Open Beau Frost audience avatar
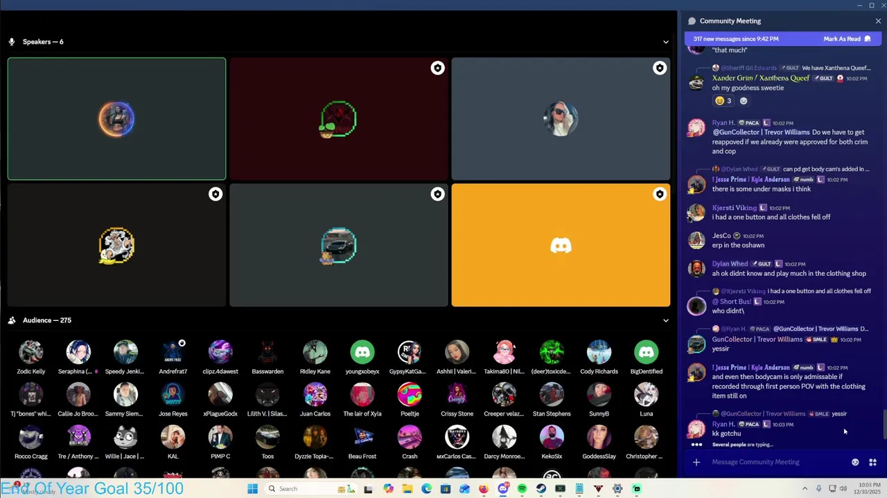The image size is (887, 498). pyautogui.click(x=362, y=437)
